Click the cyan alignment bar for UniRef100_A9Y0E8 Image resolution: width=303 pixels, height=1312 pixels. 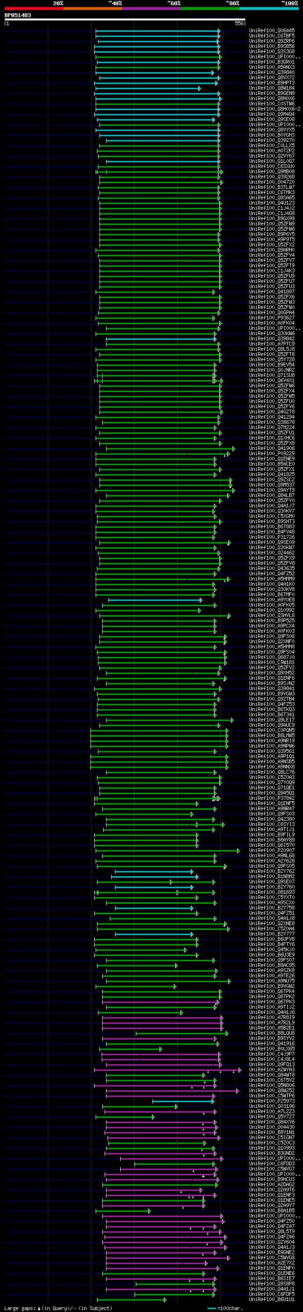click(x=155, y=600)
